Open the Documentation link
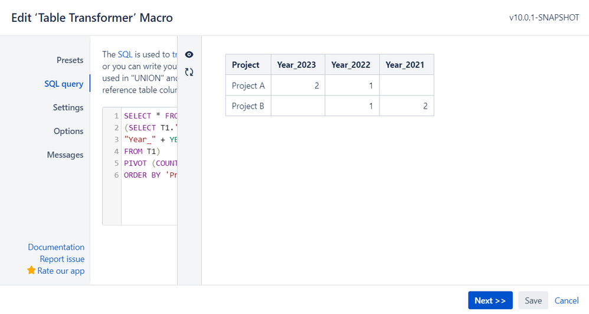 tap(56, 247)
